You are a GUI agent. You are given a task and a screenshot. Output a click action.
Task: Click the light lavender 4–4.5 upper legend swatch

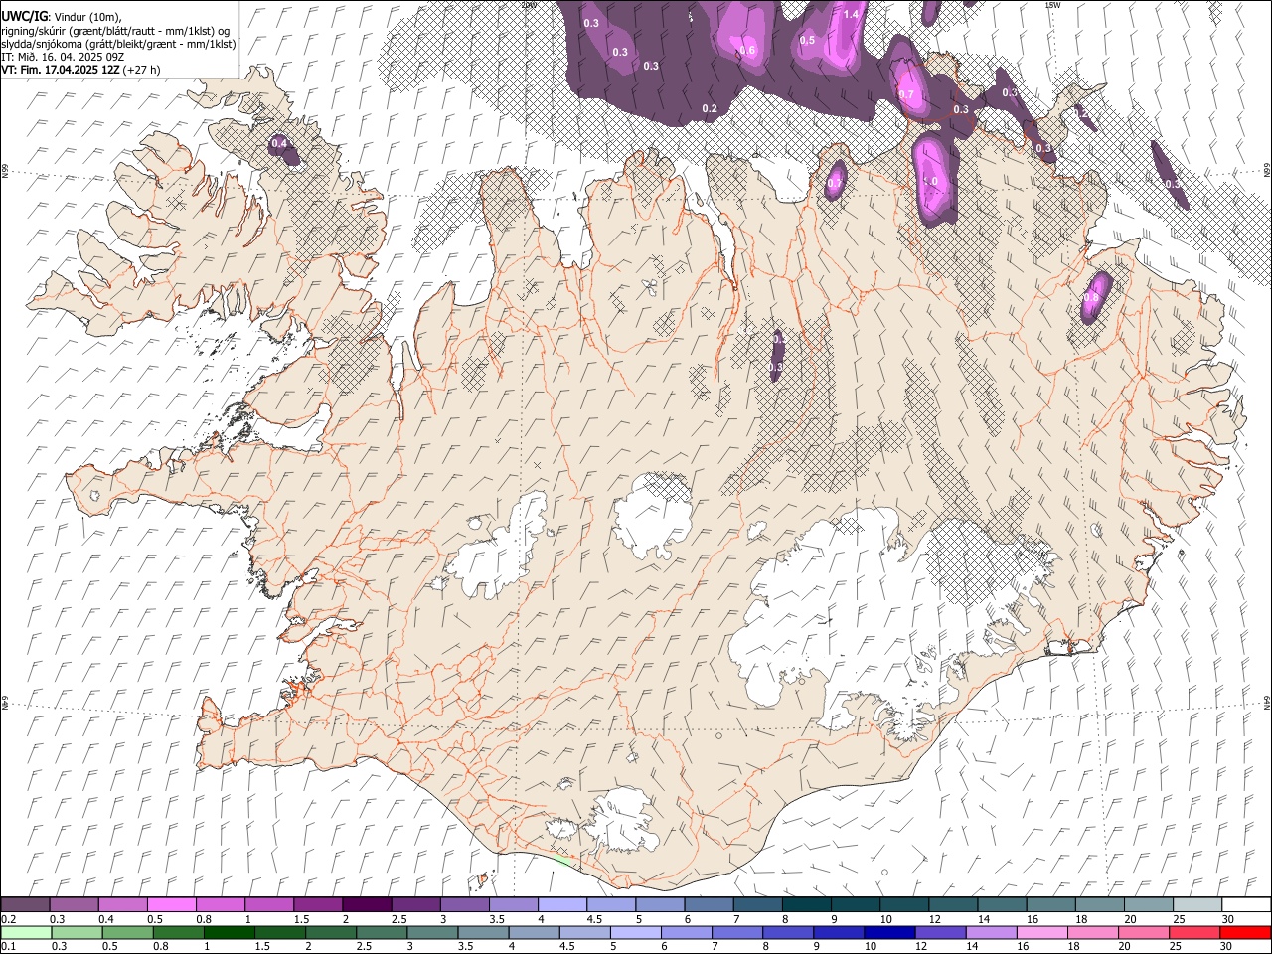[x=562, y=905]
